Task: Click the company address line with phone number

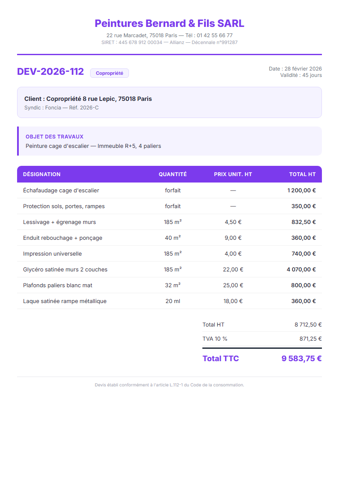Action: 169,35
